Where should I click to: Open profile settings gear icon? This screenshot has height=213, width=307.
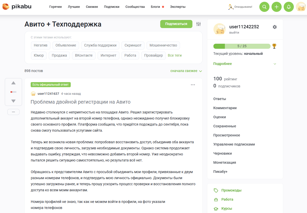(x=275, y=27)
